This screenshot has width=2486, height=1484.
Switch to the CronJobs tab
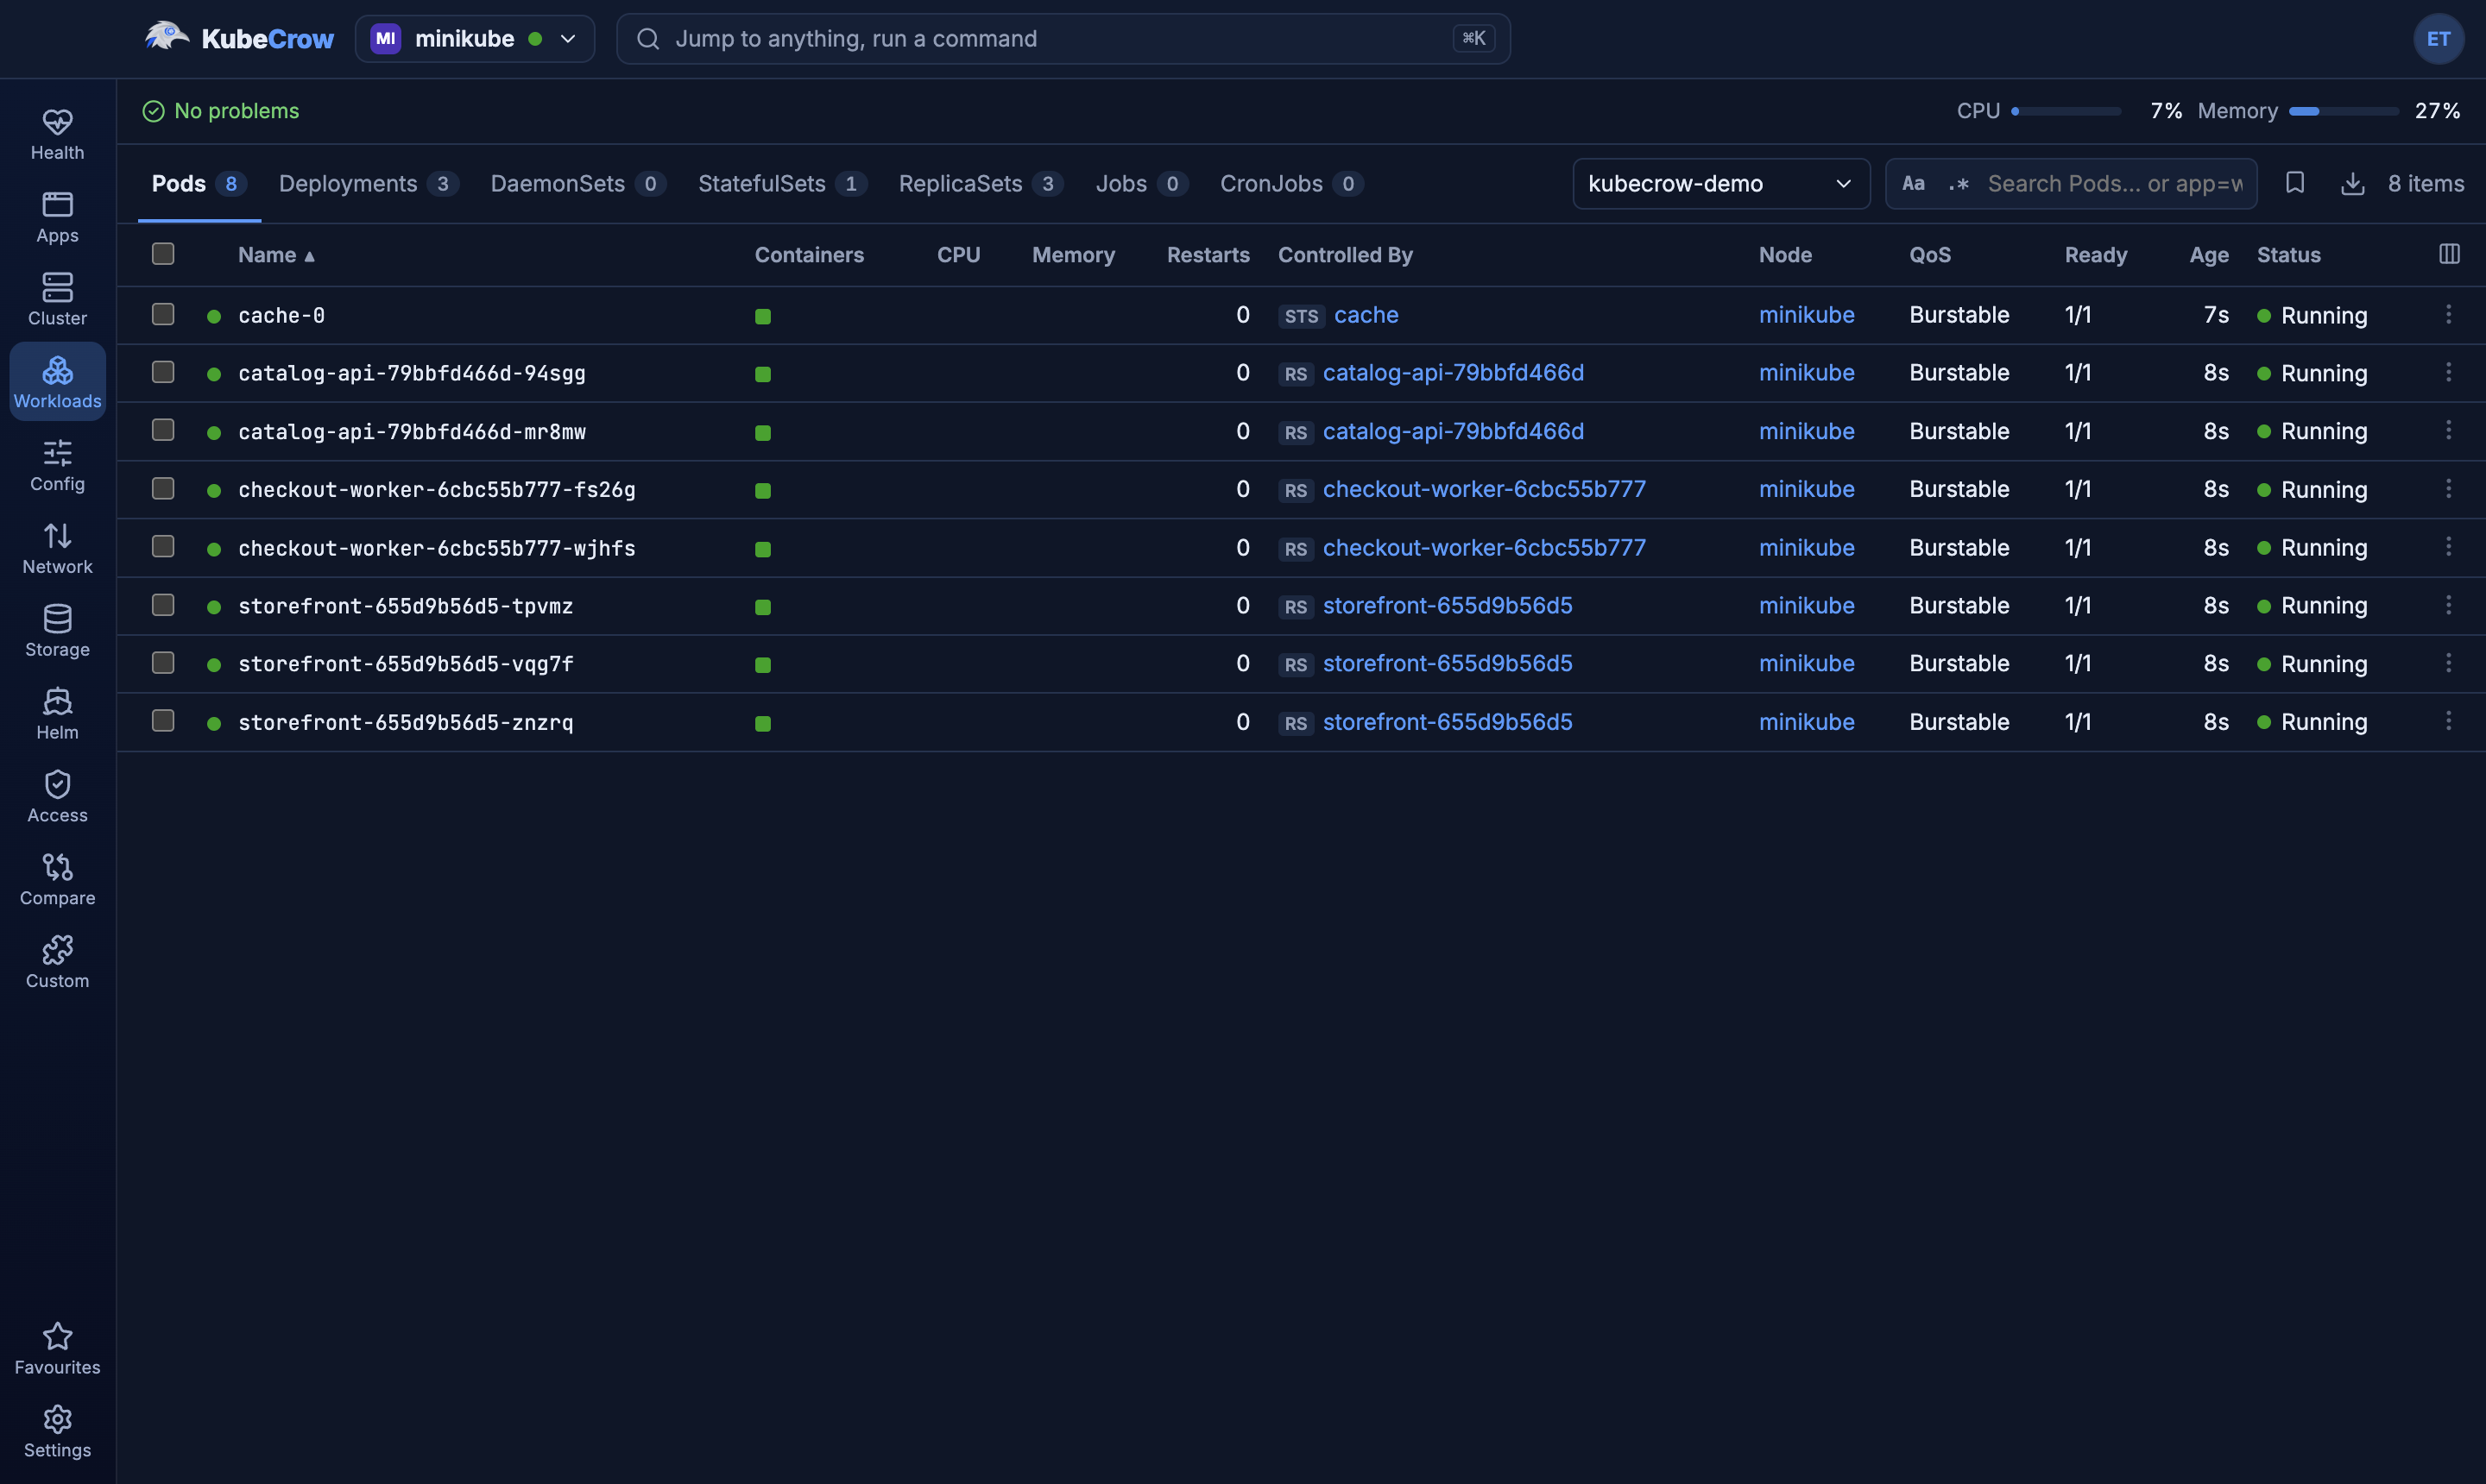(1290, 184)
